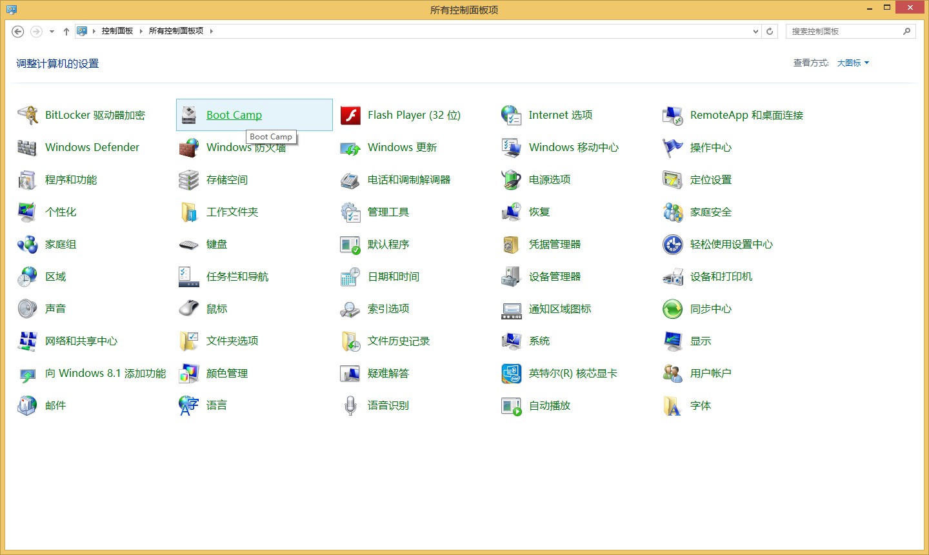Open the 邮件 mail icon
929x555 pixels.
[28, 405]
